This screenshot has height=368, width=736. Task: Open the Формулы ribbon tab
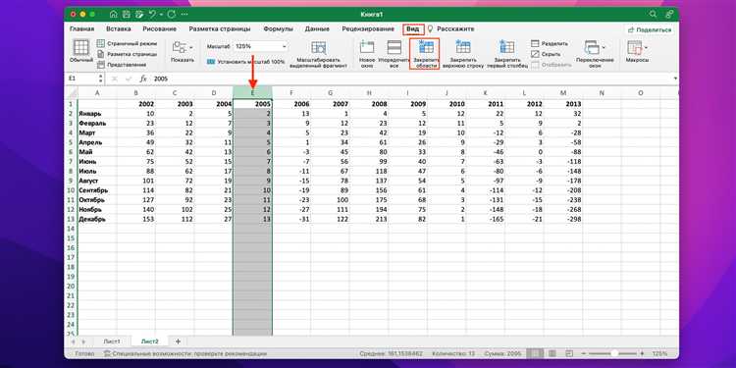278,29
